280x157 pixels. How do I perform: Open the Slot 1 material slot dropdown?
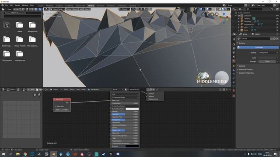point(118,89)
